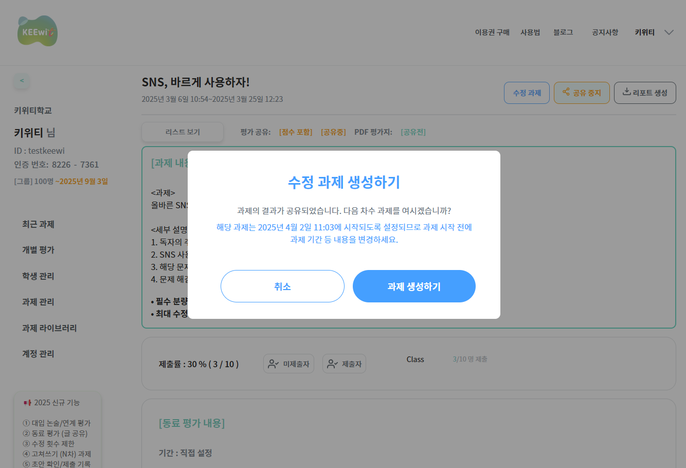Viewport: 686px width, 468px height.
Task: Open 최근 과제 in sidebar
Action: pyautogui.click(x=38, y=224)
